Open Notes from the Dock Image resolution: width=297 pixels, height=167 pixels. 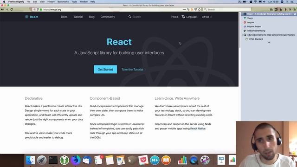pos(110,160)
